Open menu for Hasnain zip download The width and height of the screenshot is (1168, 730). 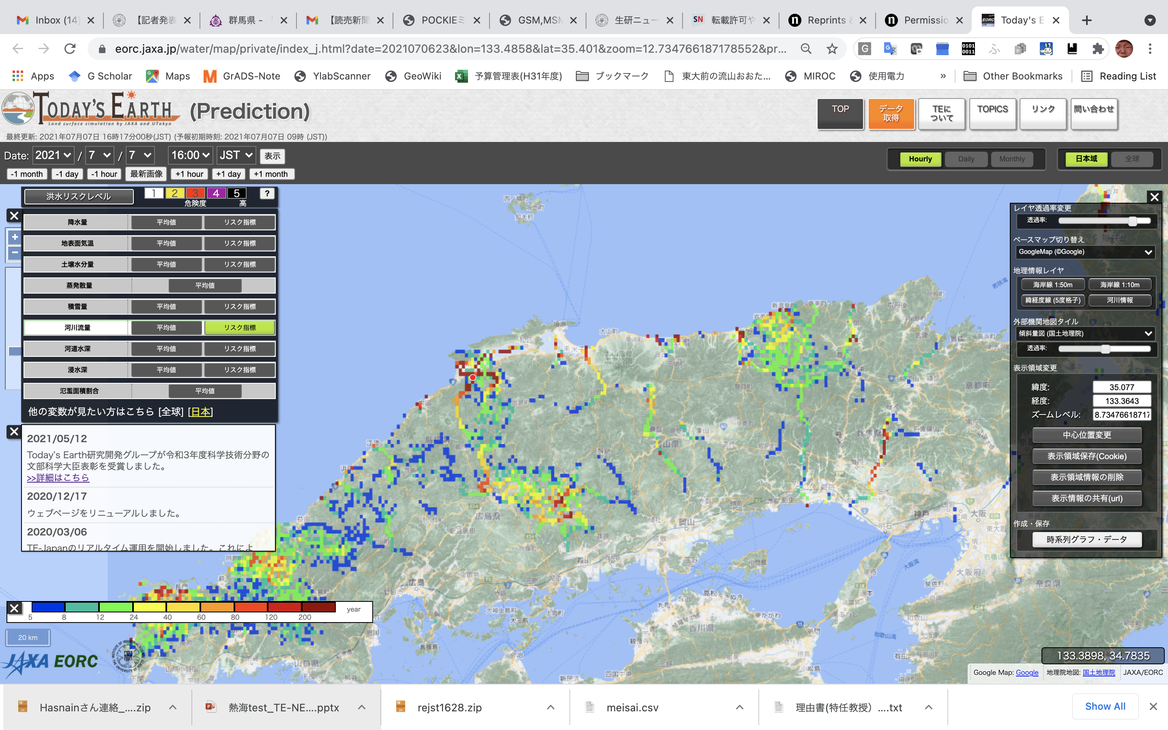172,707
